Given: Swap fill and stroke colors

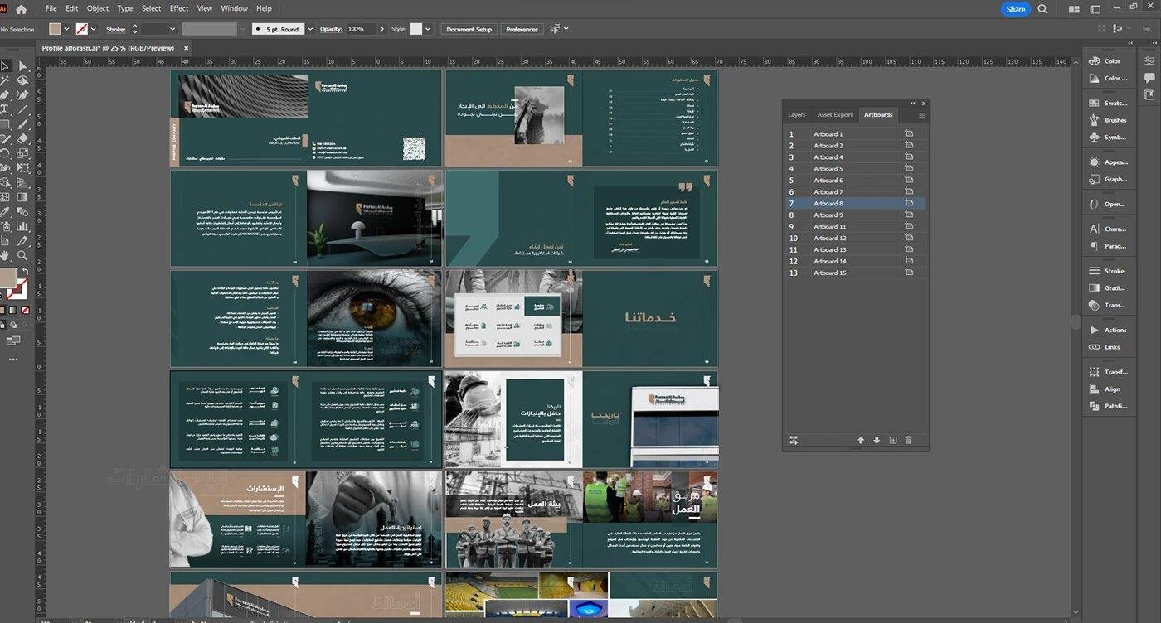Looking at the screenshot, I should tap(25, 271).
